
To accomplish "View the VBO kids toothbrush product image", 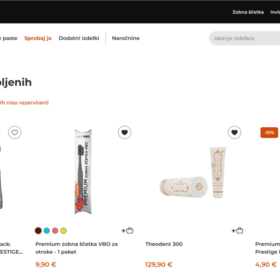I will pos(83,171).
